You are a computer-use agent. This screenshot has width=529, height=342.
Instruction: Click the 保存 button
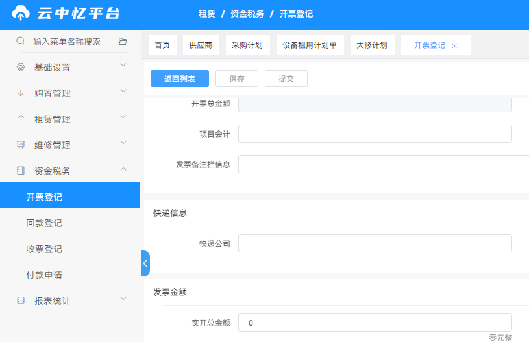point(237,79)
